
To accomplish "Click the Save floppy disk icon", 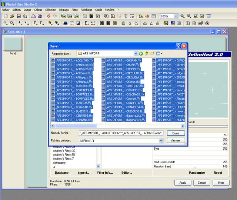I will [x=19, y=16].
